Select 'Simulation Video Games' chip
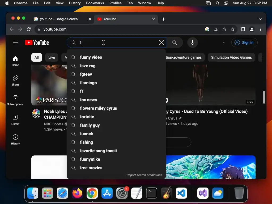 coord(231,57)
